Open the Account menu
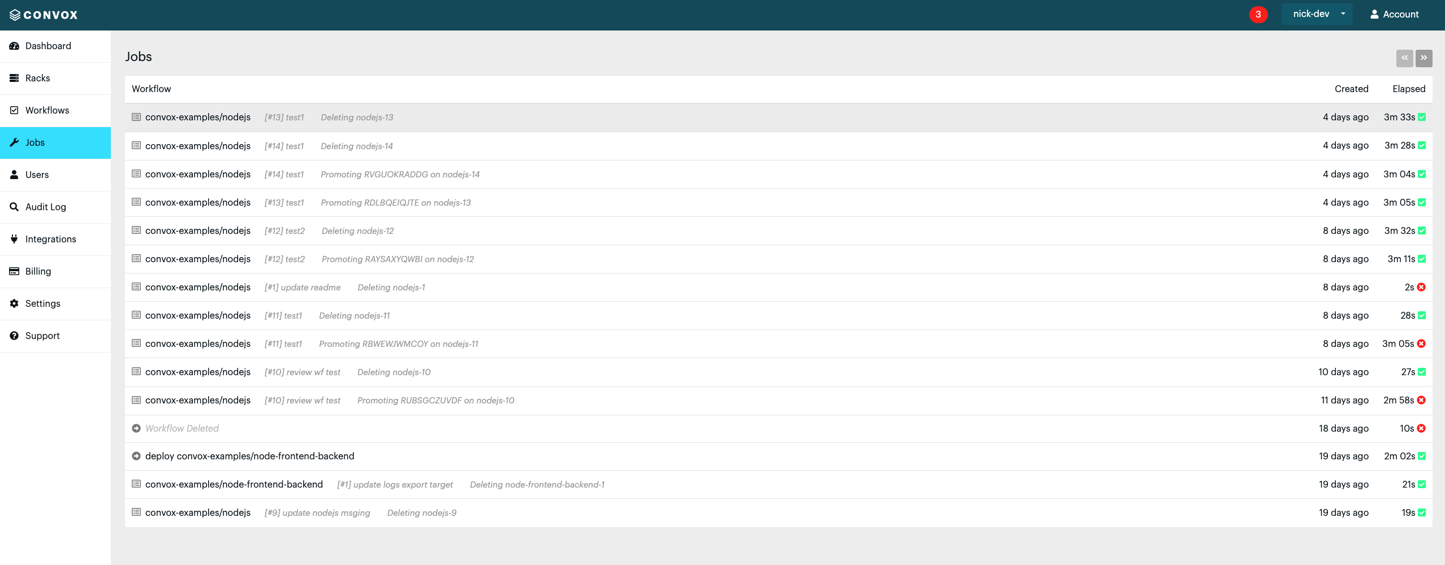The width and height of the screenshot is (1445, 565). tap(1394, 15)
